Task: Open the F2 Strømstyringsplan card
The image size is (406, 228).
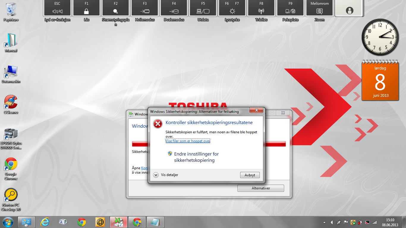Action: coord(116,8)
